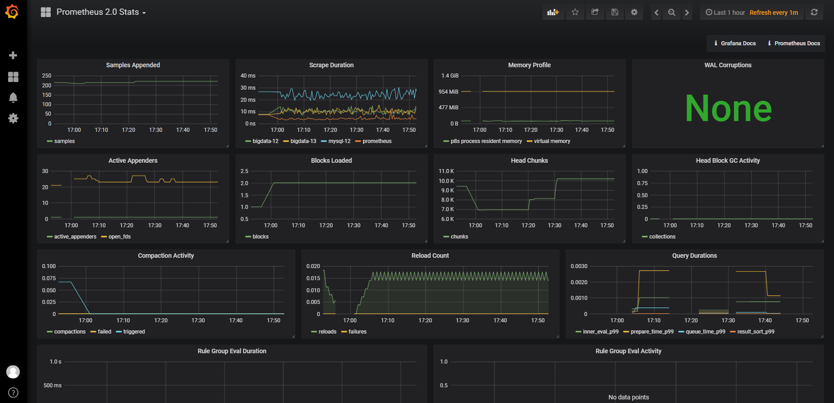Open Scrape Duration panel title menu
This screenshot has height=403, width=834.
[331, 65]
